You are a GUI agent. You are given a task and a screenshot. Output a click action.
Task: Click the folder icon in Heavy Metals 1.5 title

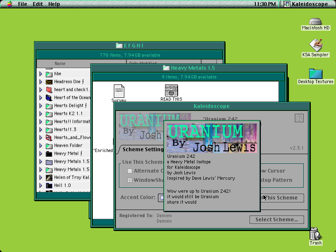pos(166,68)
